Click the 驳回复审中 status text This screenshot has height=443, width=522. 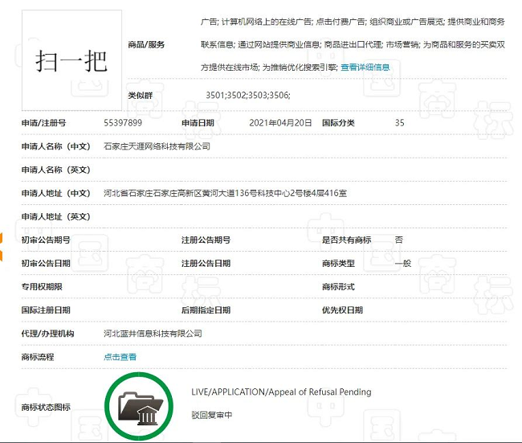click(212, 415)
